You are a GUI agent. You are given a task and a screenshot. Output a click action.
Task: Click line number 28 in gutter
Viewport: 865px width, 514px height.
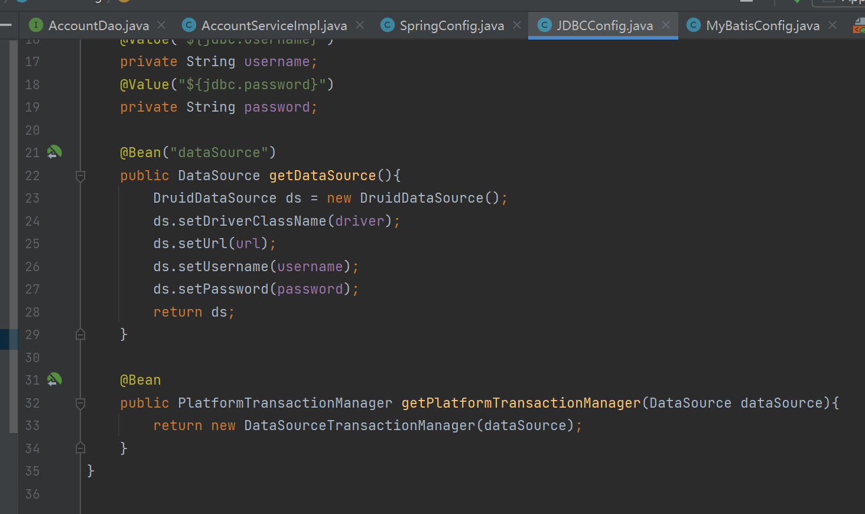click(32, 312)
